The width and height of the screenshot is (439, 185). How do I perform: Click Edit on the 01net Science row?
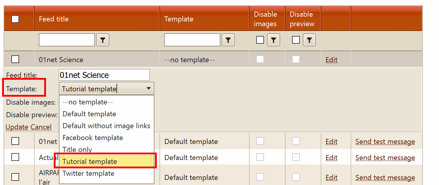331,60
